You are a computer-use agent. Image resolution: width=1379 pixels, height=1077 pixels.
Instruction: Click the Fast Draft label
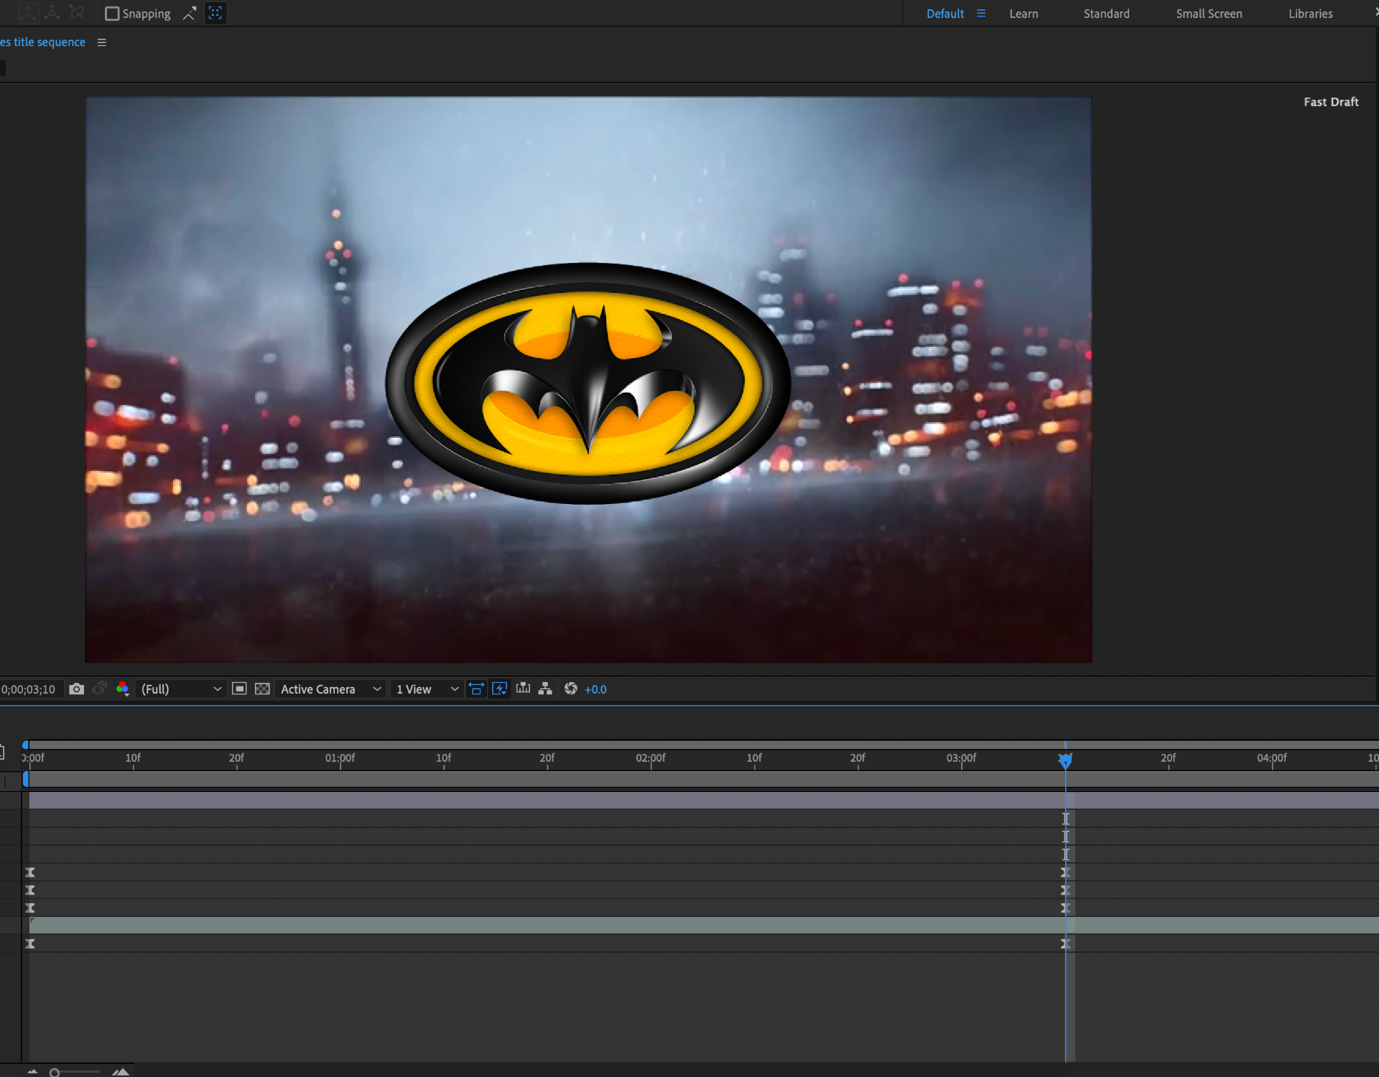coord(1331,102)
